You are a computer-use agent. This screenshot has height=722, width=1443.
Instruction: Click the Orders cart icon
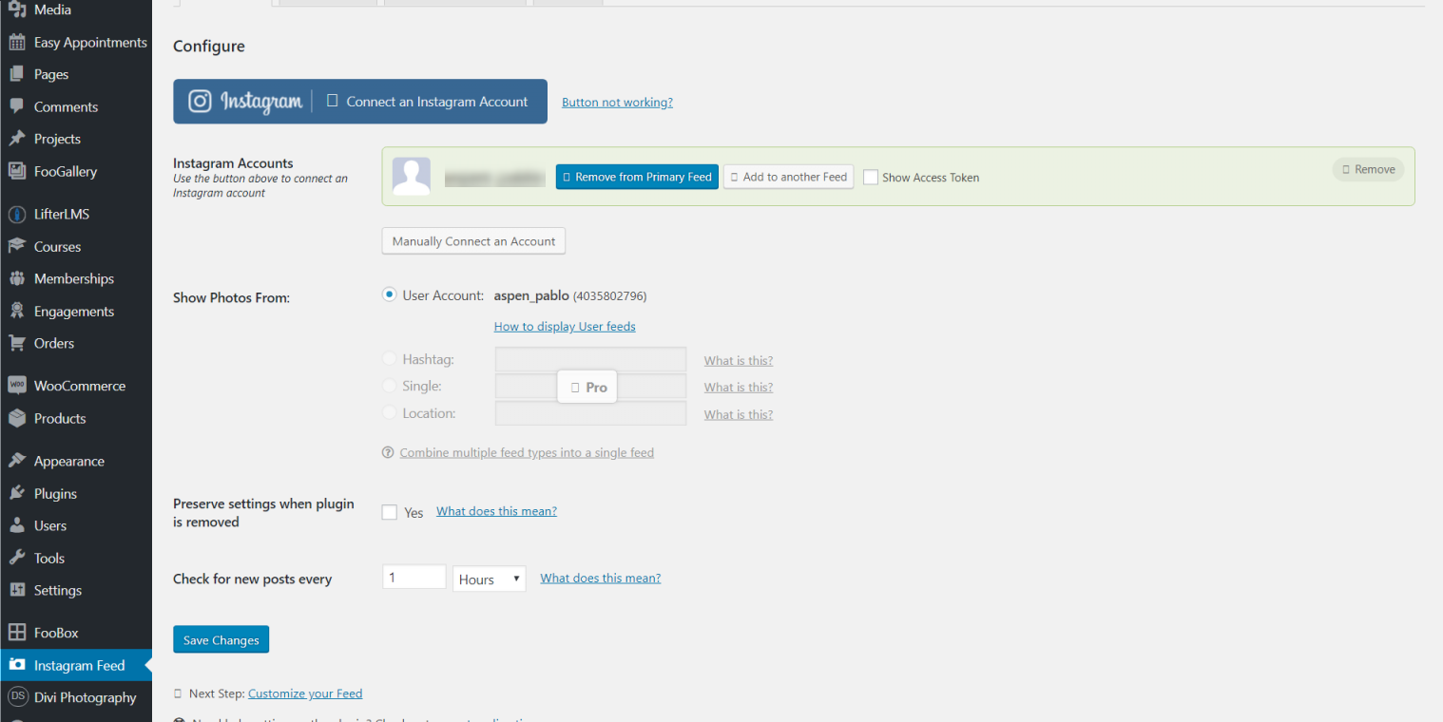pos(17,343)
